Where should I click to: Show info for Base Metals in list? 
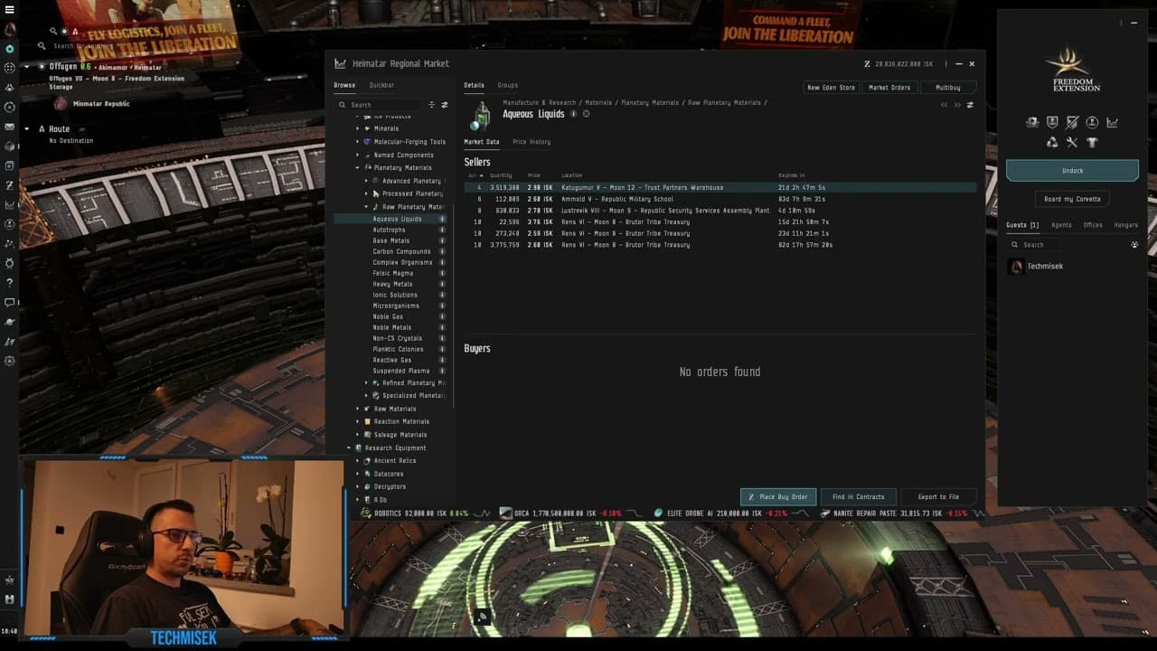tap(442, 241)
